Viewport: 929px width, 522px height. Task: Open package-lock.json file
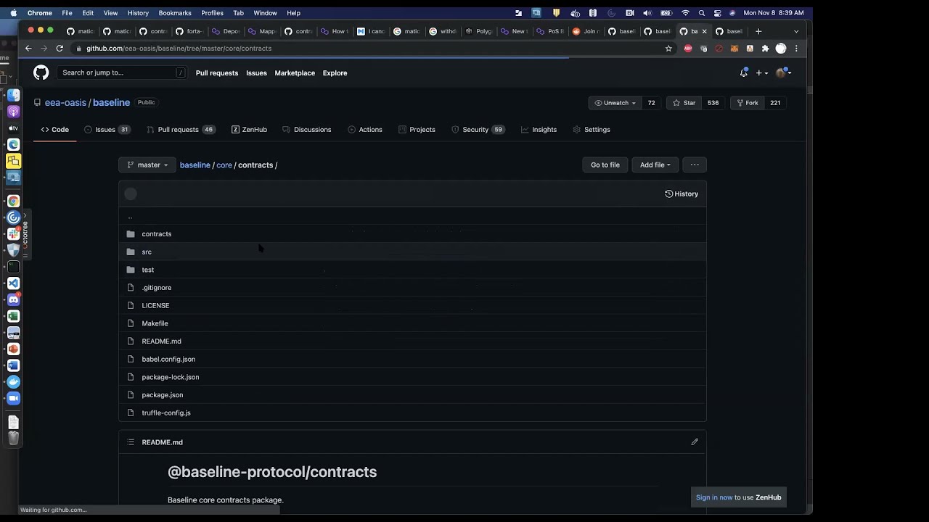(x=170, y=377)
